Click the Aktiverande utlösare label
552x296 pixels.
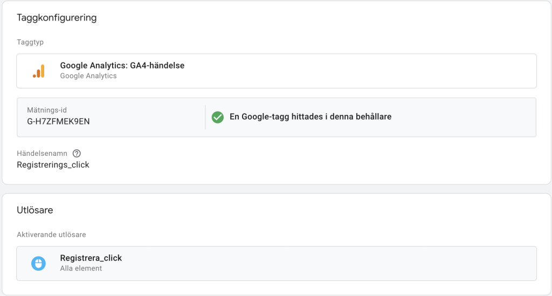click(x=51, y=235)
